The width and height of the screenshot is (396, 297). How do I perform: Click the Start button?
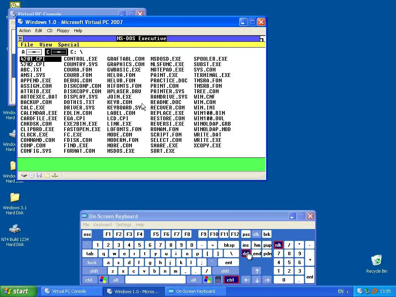coord(18,291)
